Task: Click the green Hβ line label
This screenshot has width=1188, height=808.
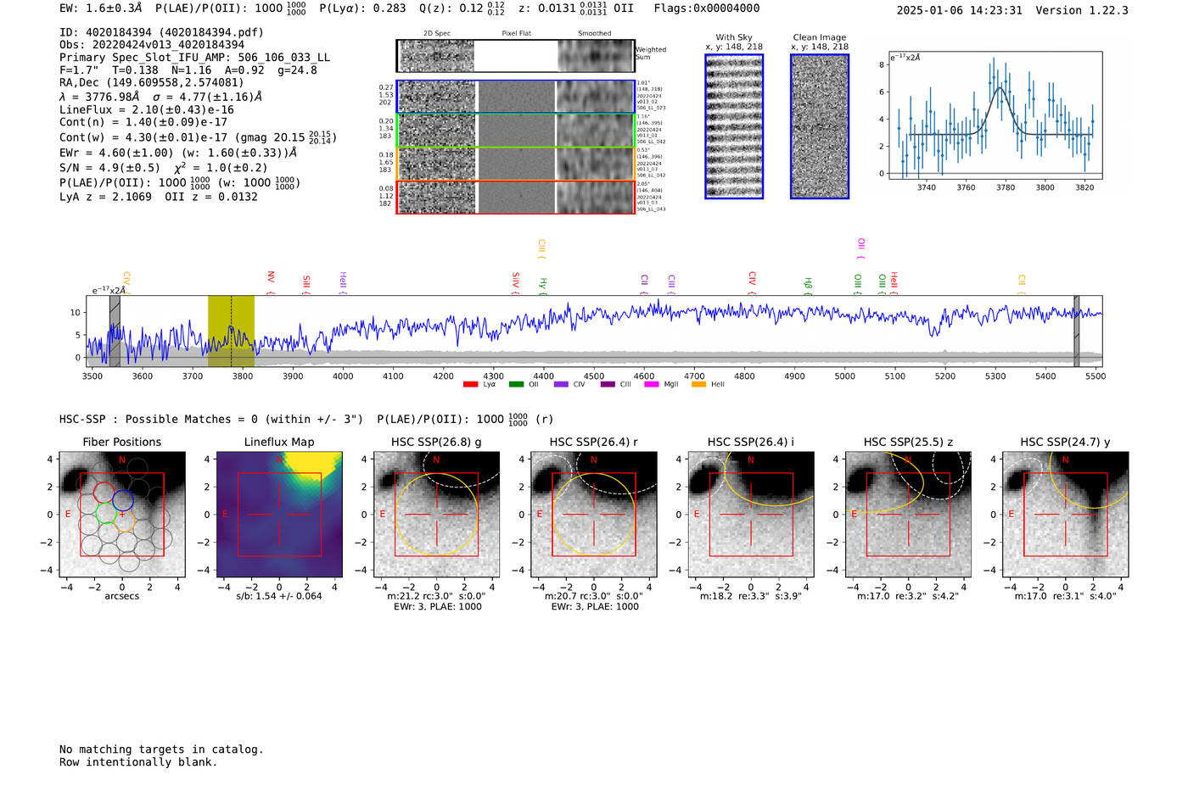Action: 809,284
